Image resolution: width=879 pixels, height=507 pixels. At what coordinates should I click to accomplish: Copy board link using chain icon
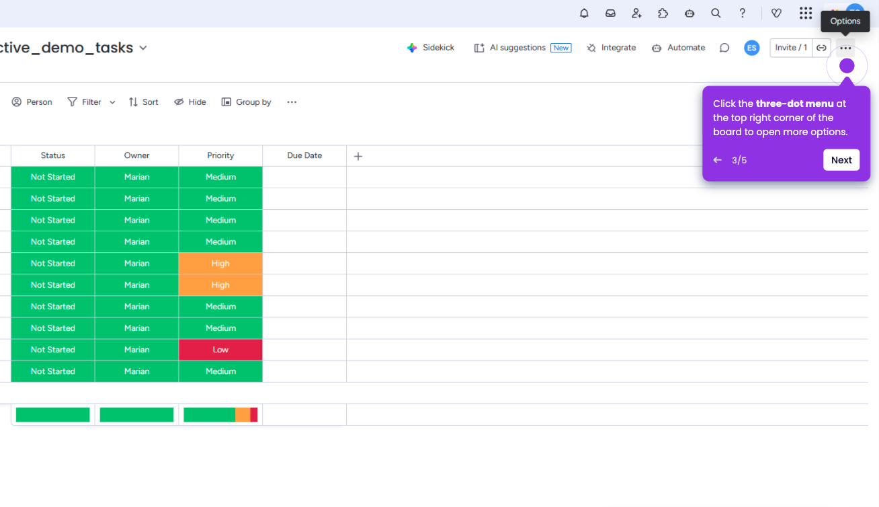point(821,48)
